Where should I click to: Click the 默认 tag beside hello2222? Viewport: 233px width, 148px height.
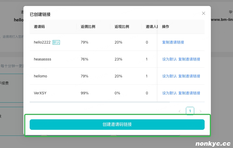click(x=56, y=42)
